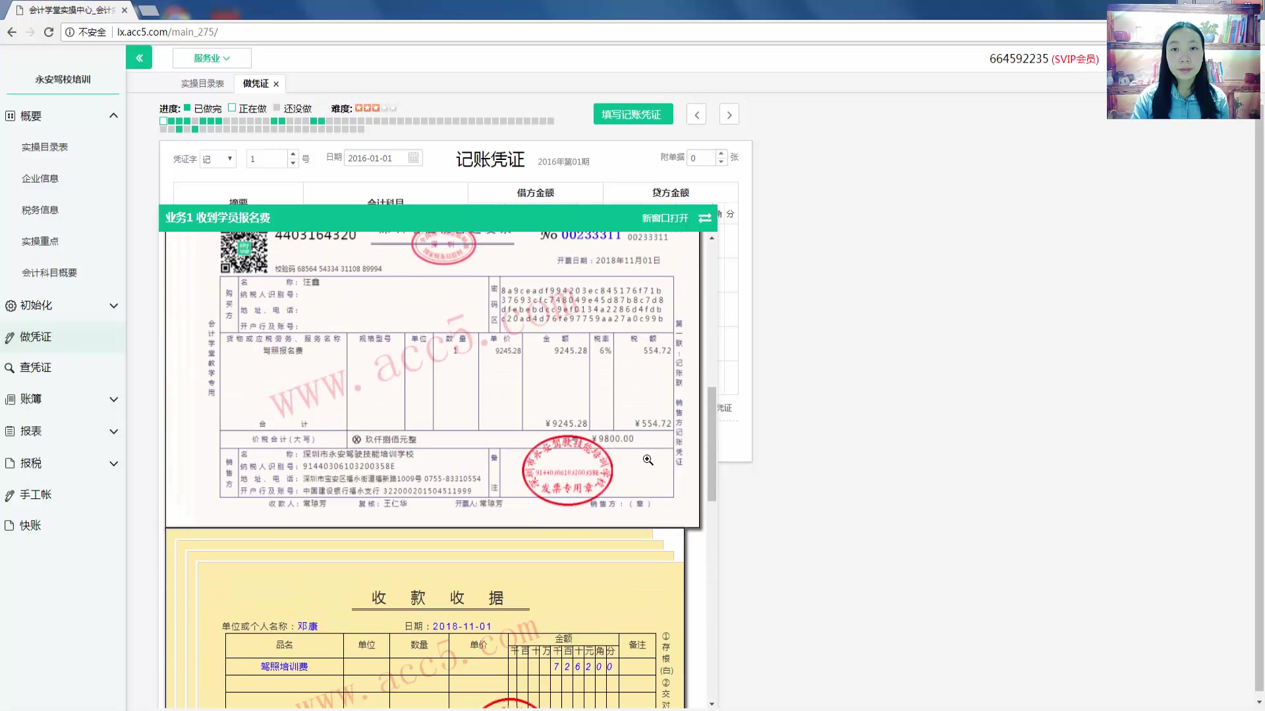This screenshot has height=711, width=1265.
Task: Select 企业信息 in the sidebar
Action: (40, 178)
